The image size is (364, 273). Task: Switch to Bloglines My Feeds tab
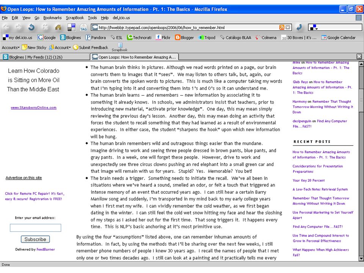[45, 57]
